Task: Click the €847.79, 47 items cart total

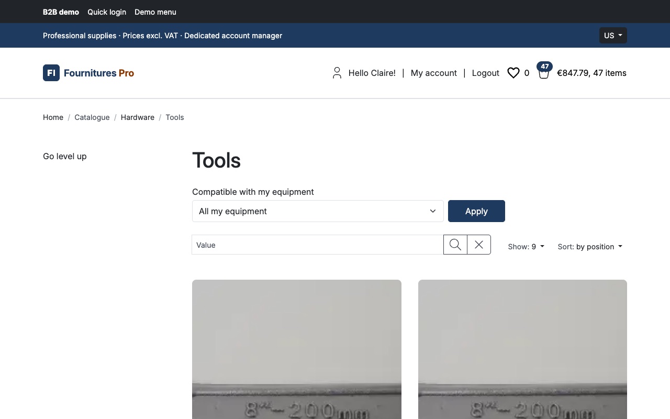Action: [591, 73]
